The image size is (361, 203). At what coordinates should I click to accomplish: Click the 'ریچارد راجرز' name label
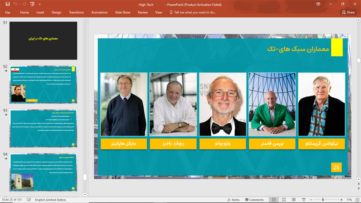173,144
